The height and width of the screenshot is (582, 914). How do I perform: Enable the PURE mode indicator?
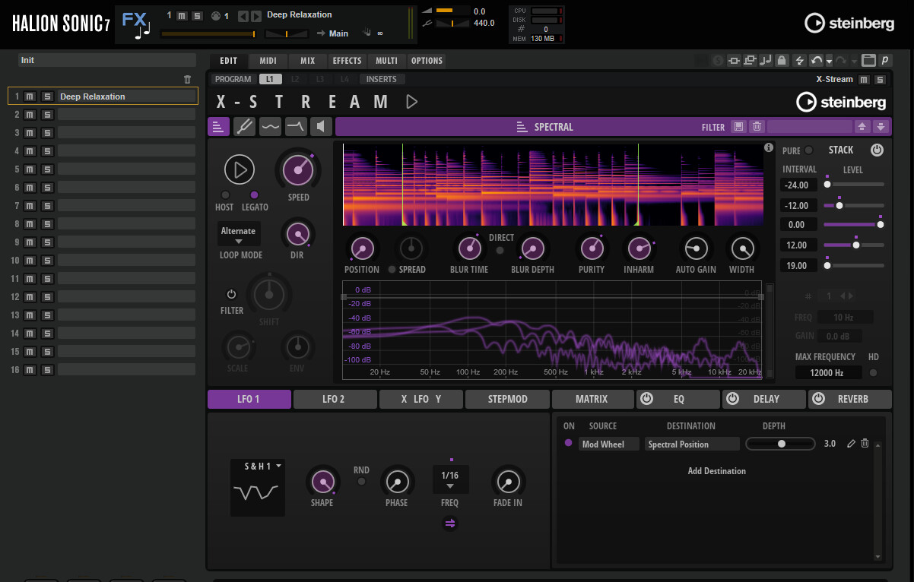tap(809, 150)
